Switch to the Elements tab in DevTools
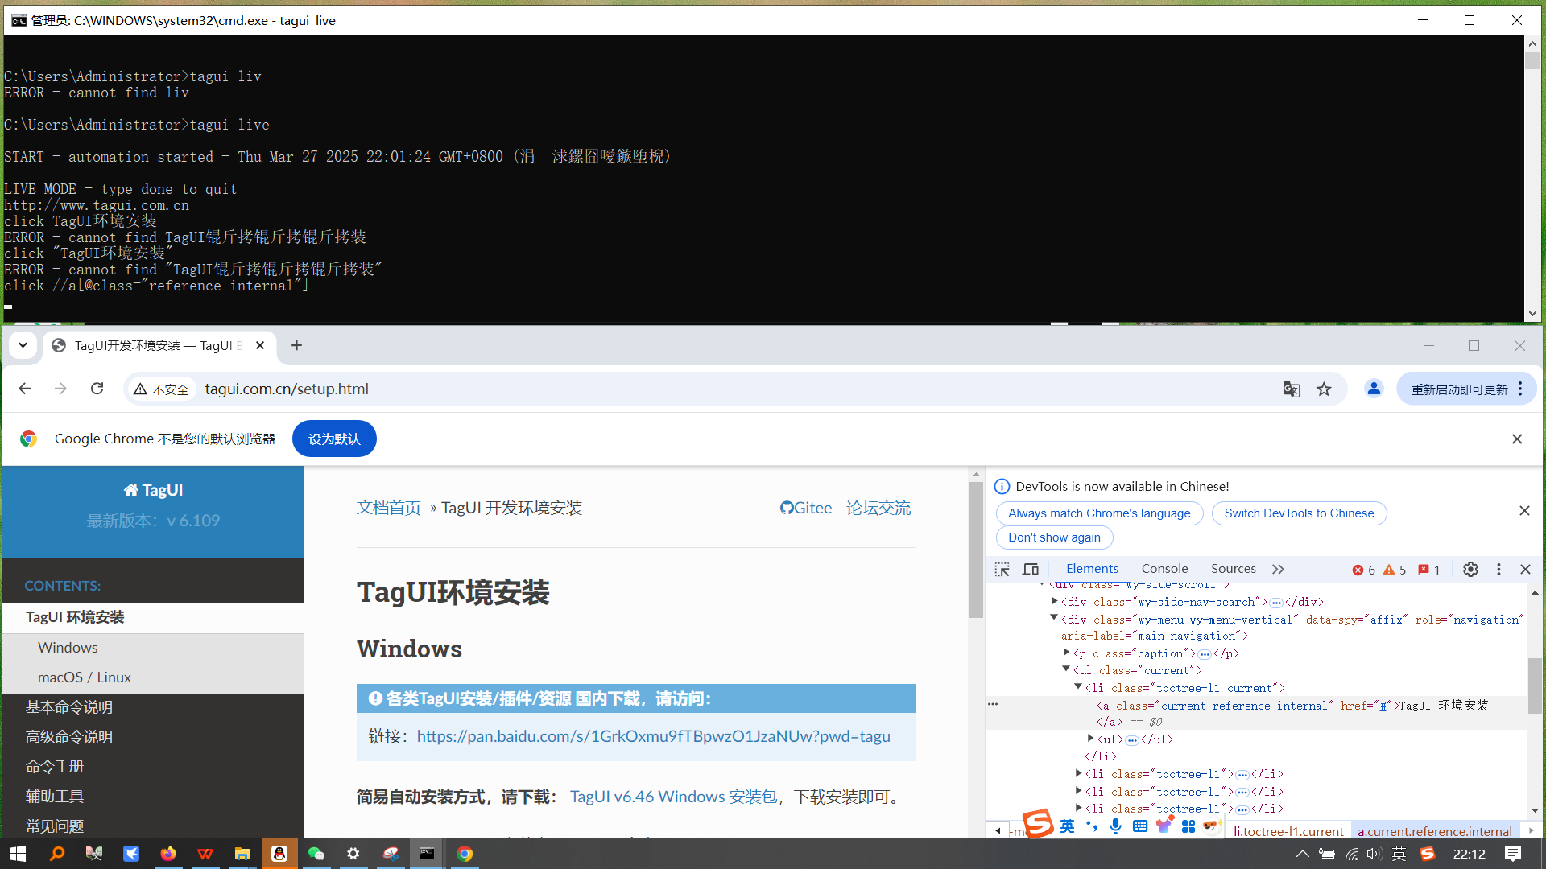 [x=1092, y=569]
